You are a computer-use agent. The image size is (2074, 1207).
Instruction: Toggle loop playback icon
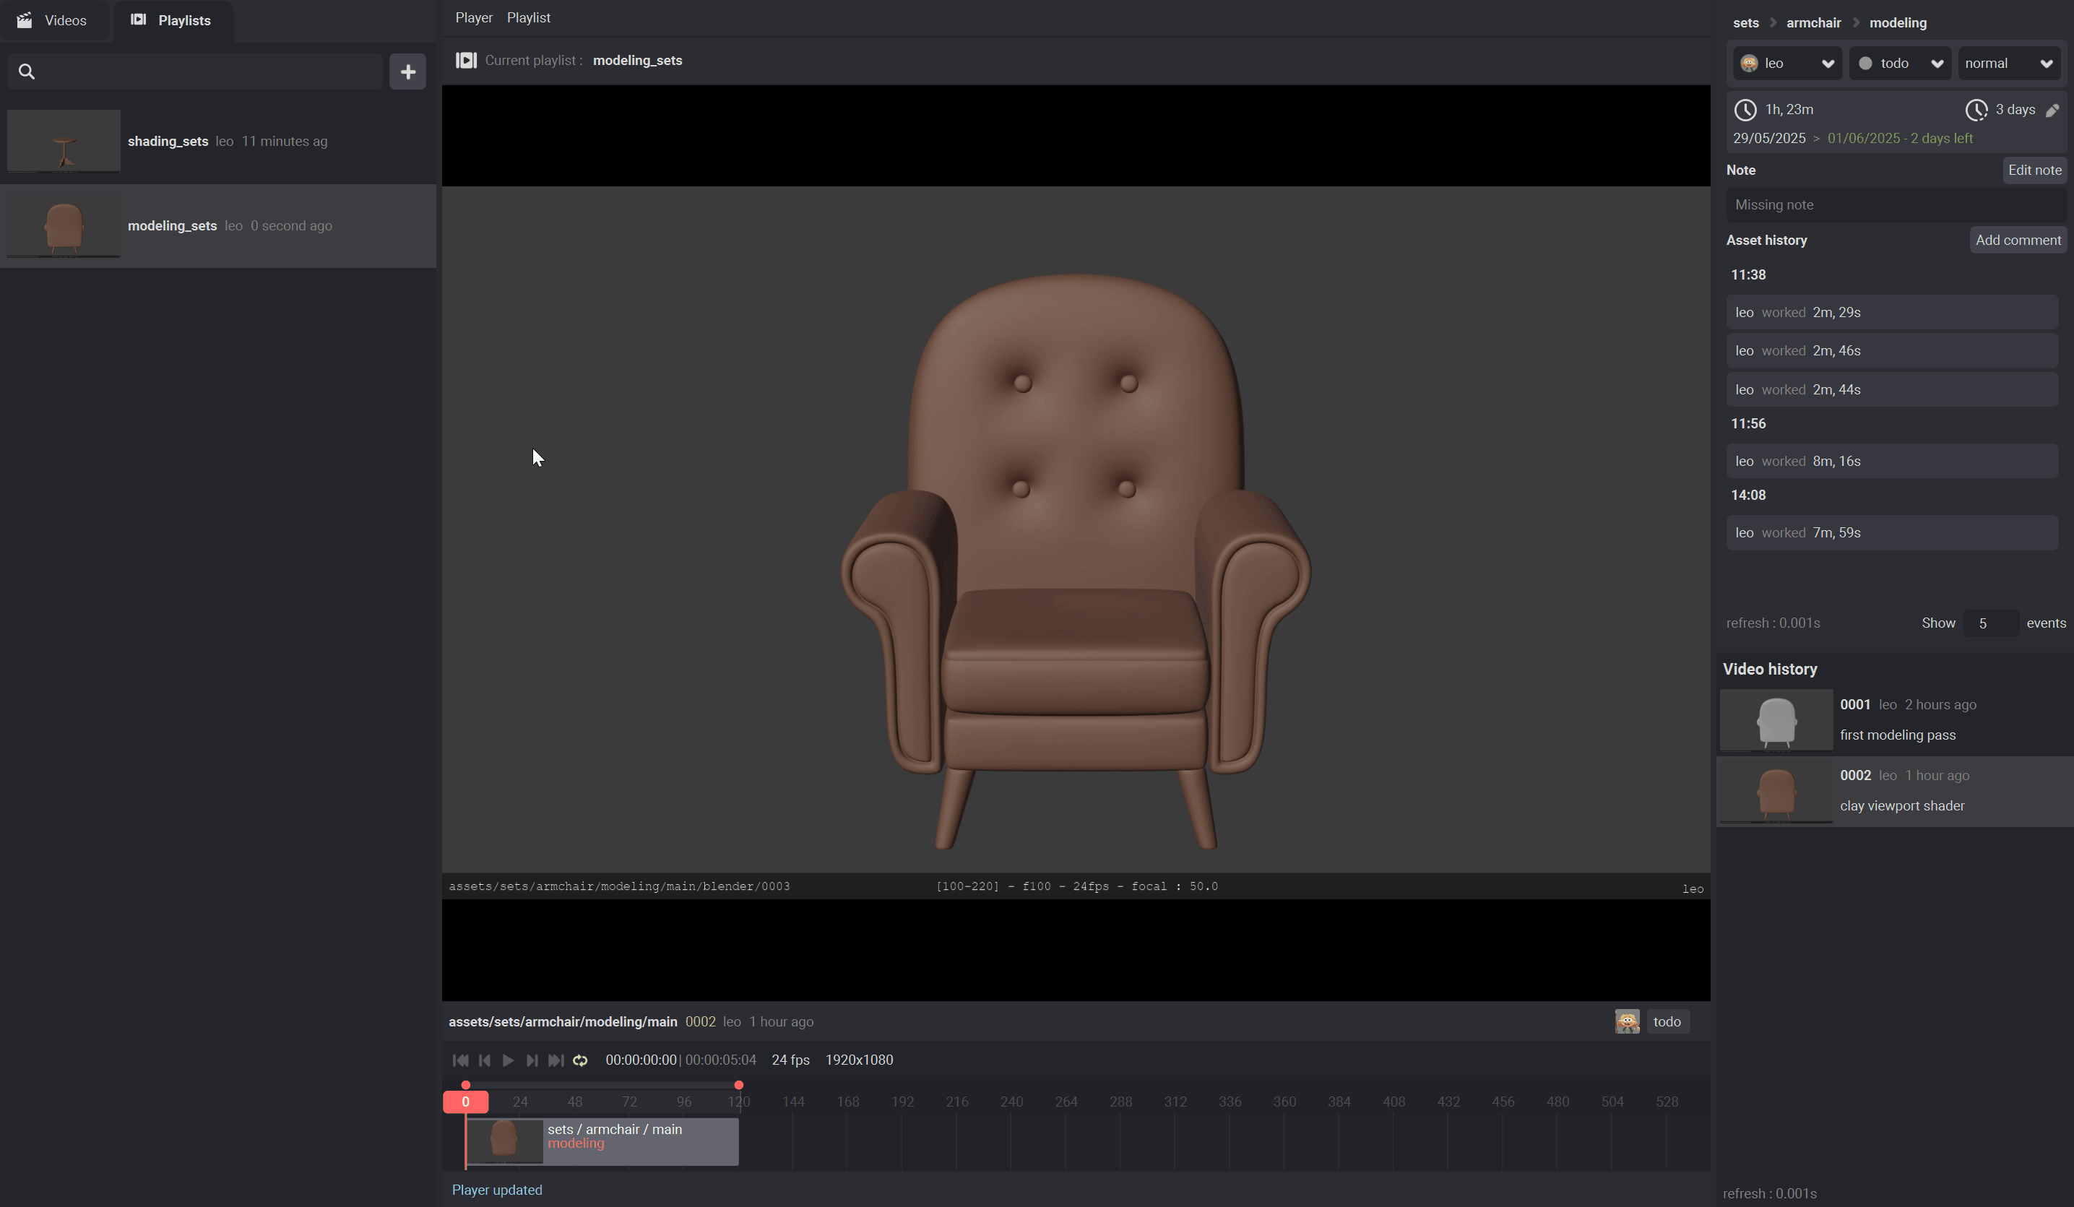point(580,1060)
